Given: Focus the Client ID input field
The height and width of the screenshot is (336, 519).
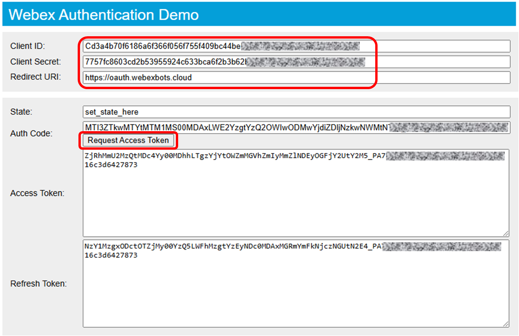Looking at the screenshot, I should 296,46.
